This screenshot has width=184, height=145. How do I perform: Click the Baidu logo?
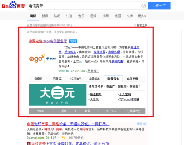(x=13, y=5)
